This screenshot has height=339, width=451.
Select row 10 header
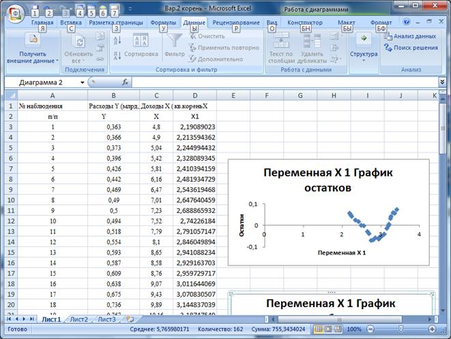(11, 200)
